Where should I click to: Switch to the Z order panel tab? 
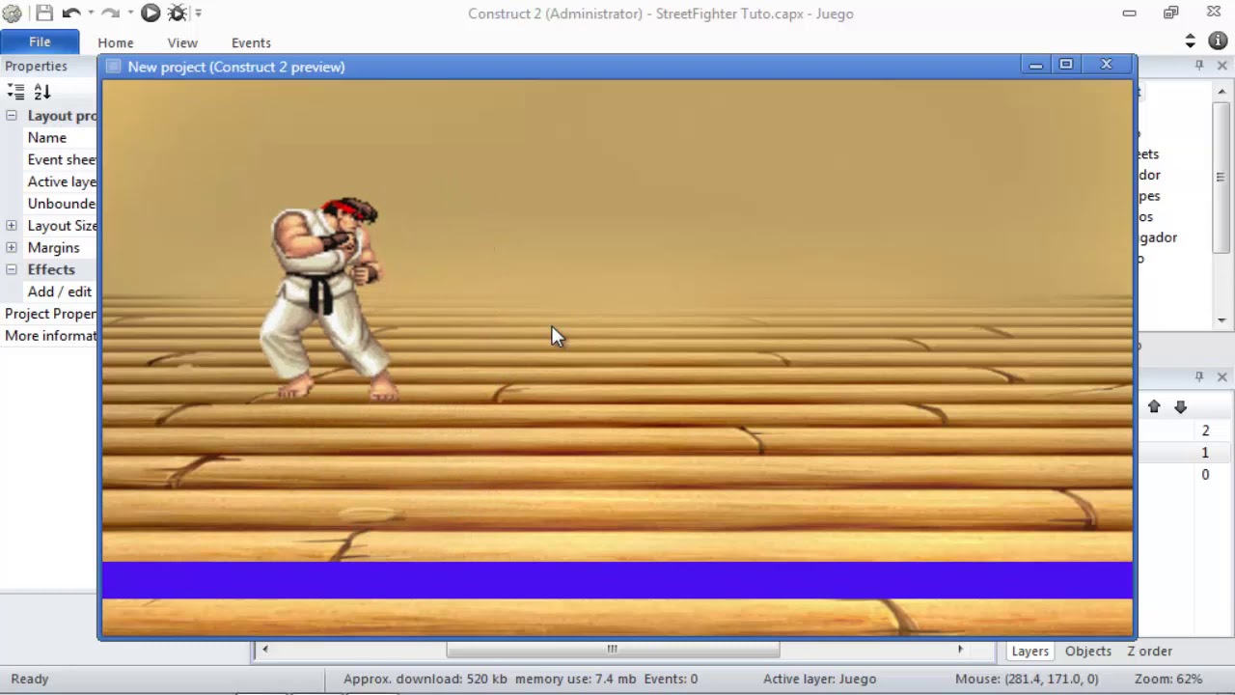1150,652
